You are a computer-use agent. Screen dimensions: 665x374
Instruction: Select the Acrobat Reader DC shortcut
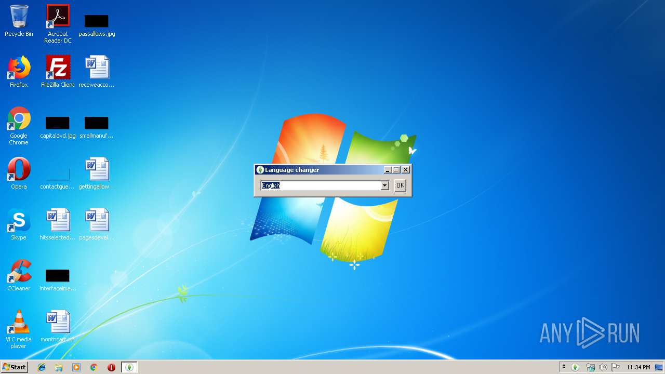tap(58, 24)
